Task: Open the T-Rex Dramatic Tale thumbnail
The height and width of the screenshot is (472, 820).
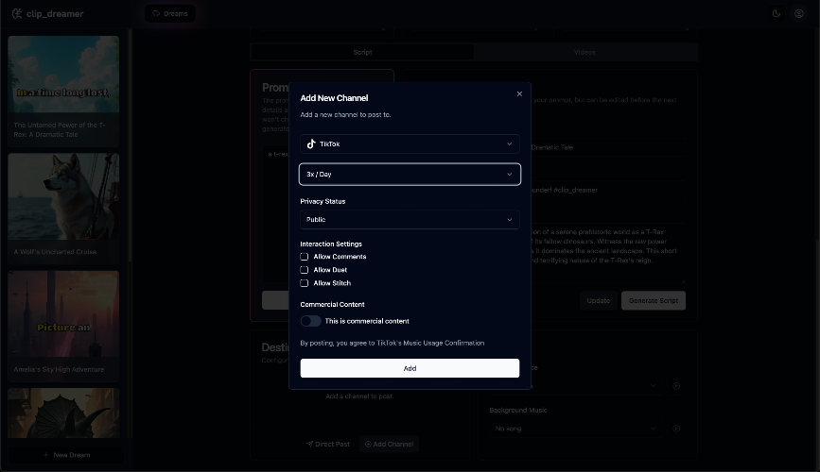Action: point(63,75)
